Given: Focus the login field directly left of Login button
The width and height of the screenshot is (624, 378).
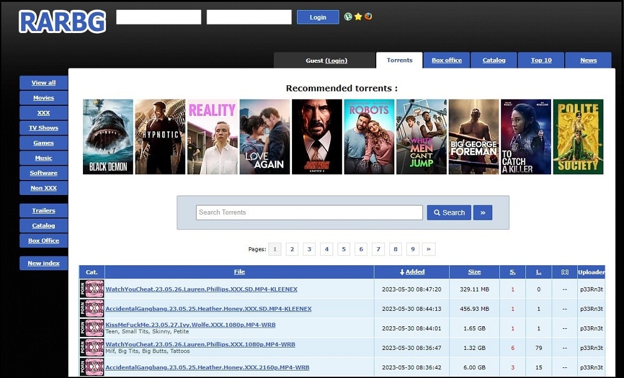Looking at the screenshot, I should [249, 17].
